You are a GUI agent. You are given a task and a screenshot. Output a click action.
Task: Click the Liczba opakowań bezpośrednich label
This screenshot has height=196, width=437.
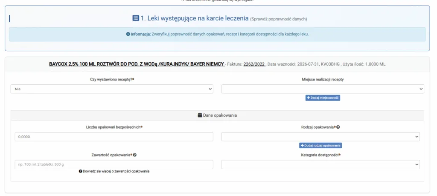(x=114, y=127)
